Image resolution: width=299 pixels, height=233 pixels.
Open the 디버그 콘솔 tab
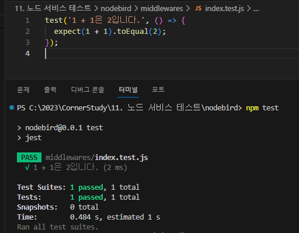[x=88, y=90]
